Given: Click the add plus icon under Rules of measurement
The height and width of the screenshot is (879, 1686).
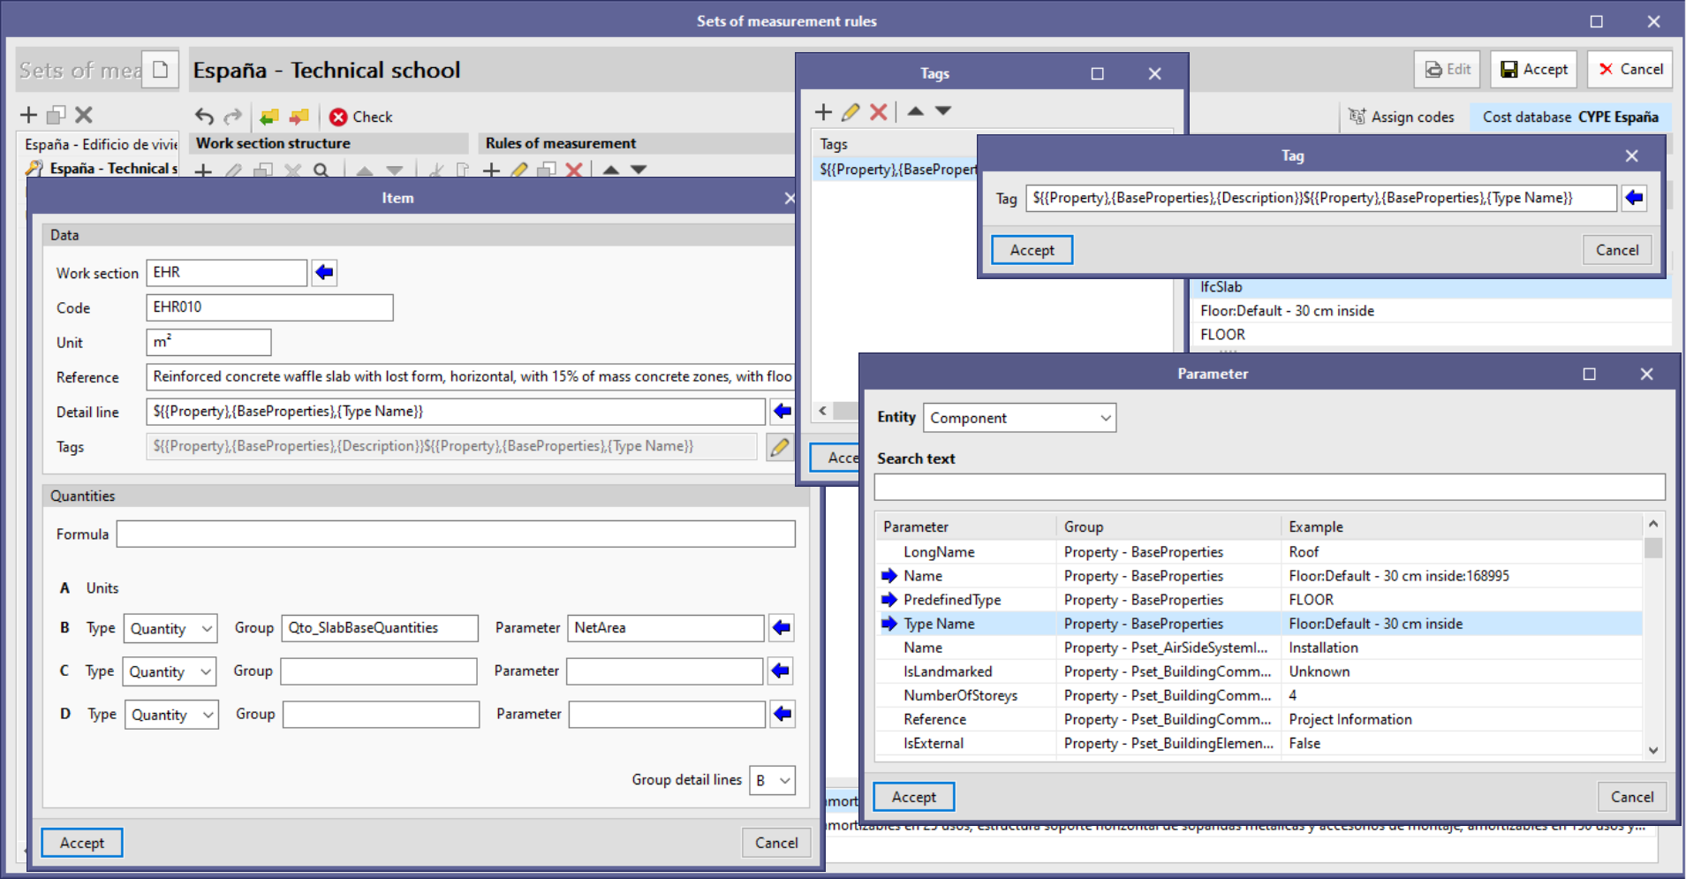Looking at the screenshot, I should (x=492, y=170).
